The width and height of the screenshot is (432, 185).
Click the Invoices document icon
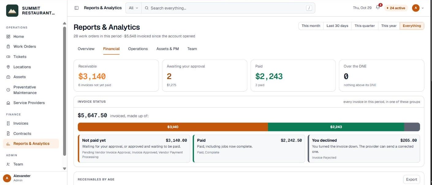click(8, 123)
